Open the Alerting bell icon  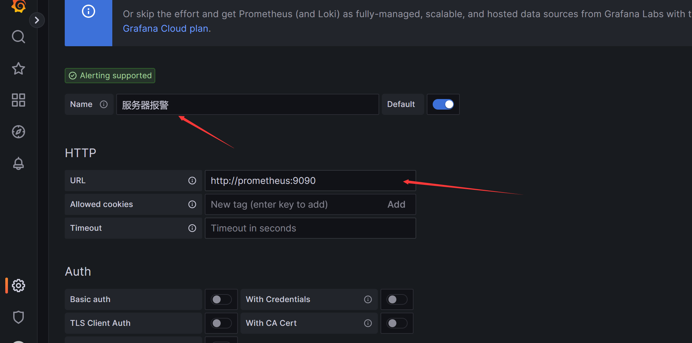coord(18,163)
